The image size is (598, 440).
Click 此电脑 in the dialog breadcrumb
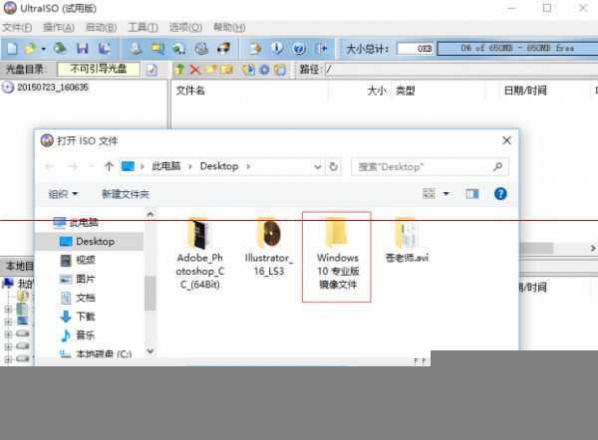166,166
